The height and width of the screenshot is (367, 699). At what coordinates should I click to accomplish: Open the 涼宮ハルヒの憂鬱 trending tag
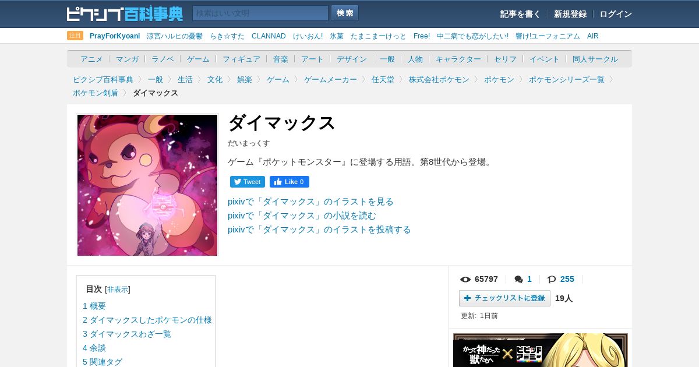click(175, 36)
